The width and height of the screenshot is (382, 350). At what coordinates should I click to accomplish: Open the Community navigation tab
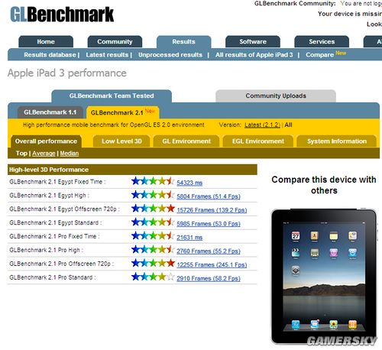[x=115, y=41]
